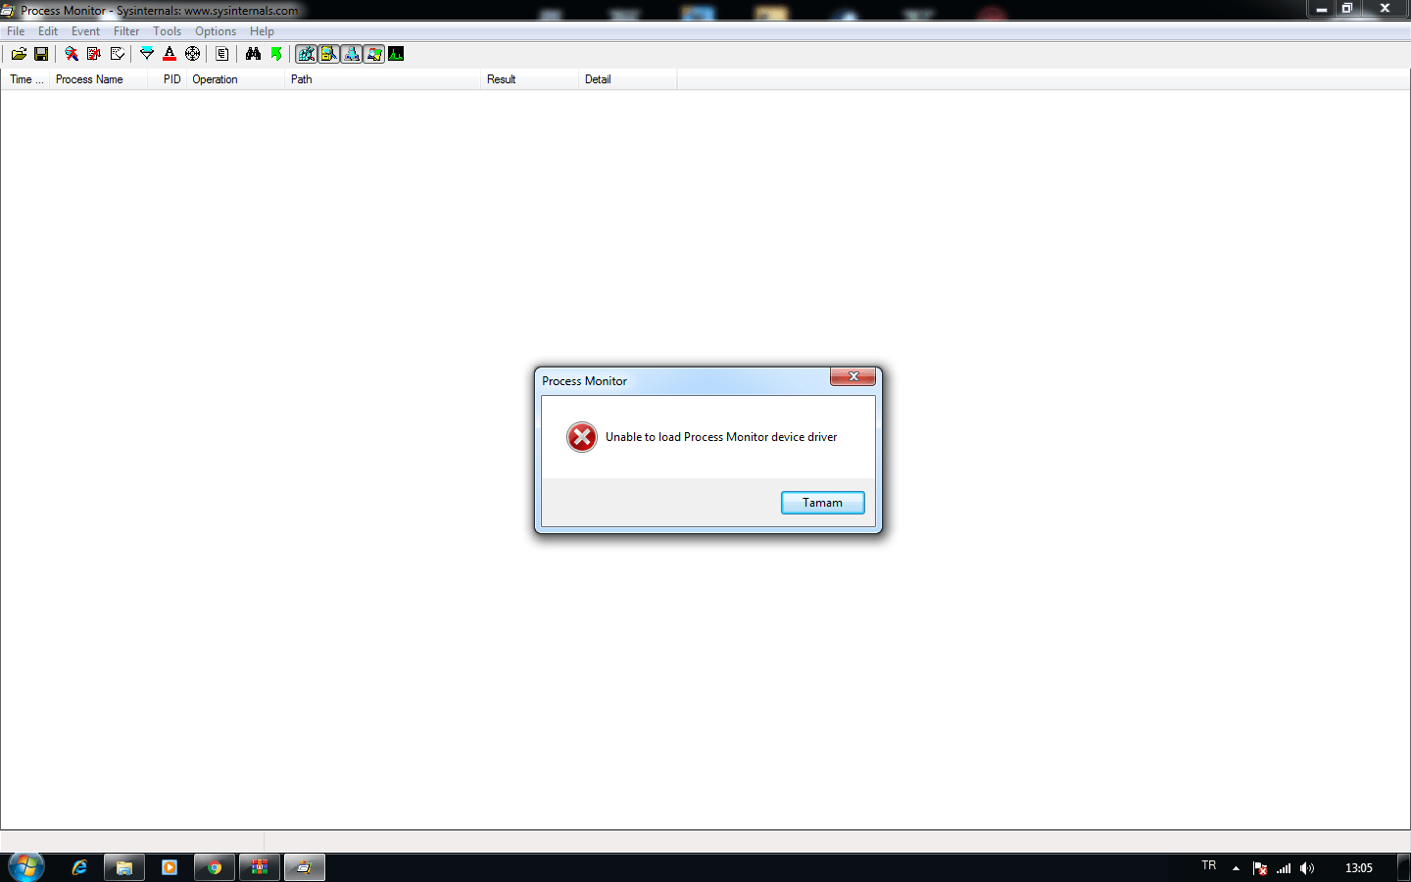The height and width of the screenshot is (882, 1411).
Task: Minimize the Process Monitor main window
Action: click(x=1321, y=9)
